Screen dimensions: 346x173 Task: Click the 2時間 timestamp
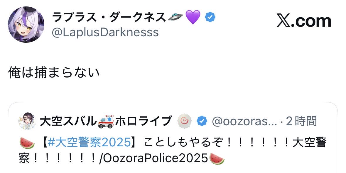[x=301, y=121]
